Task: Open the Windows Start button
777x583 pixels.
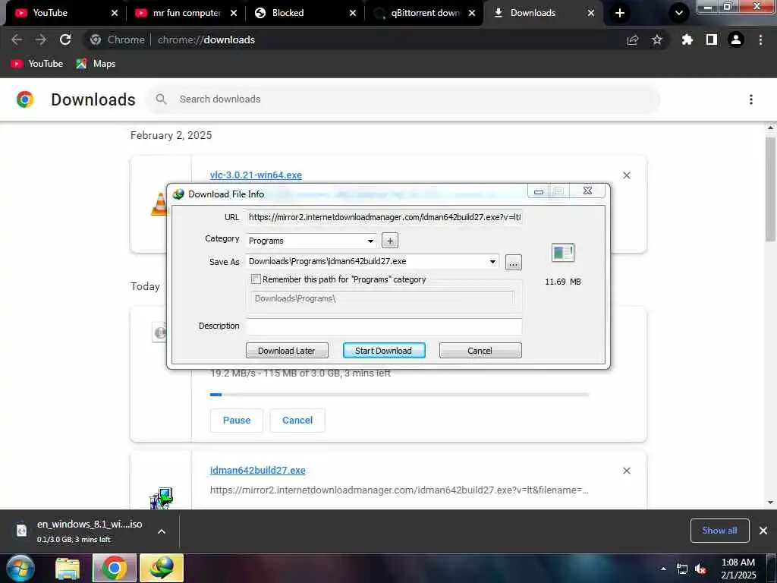Action: point(20,568)
